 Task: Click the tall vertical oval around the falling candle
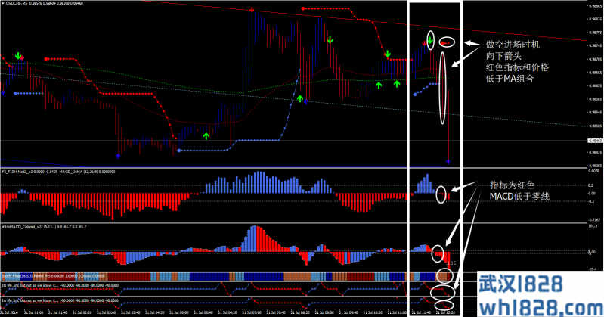442,87
